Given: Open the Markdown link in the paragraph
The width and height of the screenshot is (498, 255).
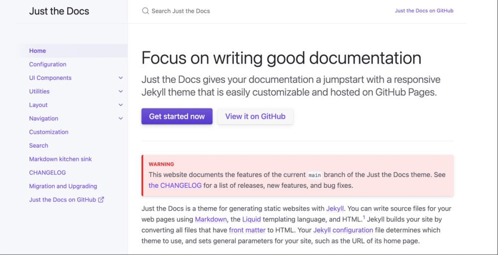Looking at the screenshot, I should (211, 220).
